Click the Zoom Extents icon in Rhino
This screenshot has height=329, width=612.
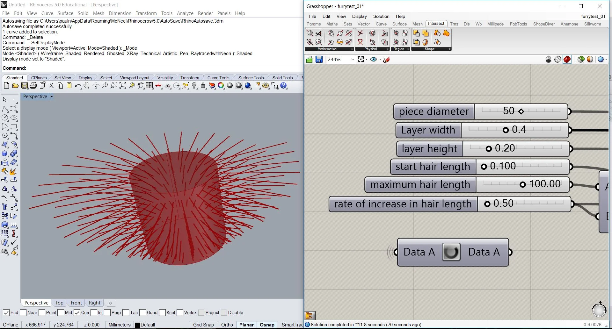click(123, 85)
